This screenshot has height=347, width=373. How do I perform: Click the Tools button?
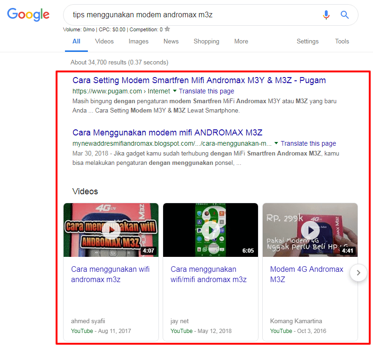(x=342, y=42)
